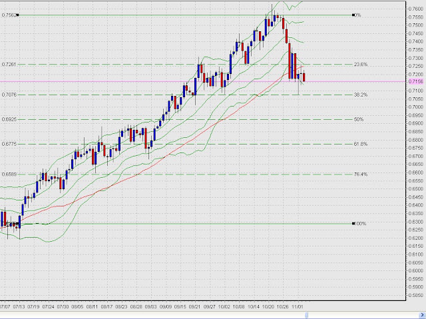Click the 0.6589 Fibonacci level label

tap(9, 174)
